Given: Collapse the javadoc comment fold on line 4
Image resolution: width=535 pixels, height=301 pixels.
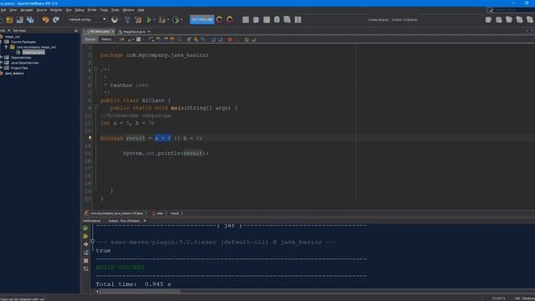Looking at the screenshot, I should point(96,69).
